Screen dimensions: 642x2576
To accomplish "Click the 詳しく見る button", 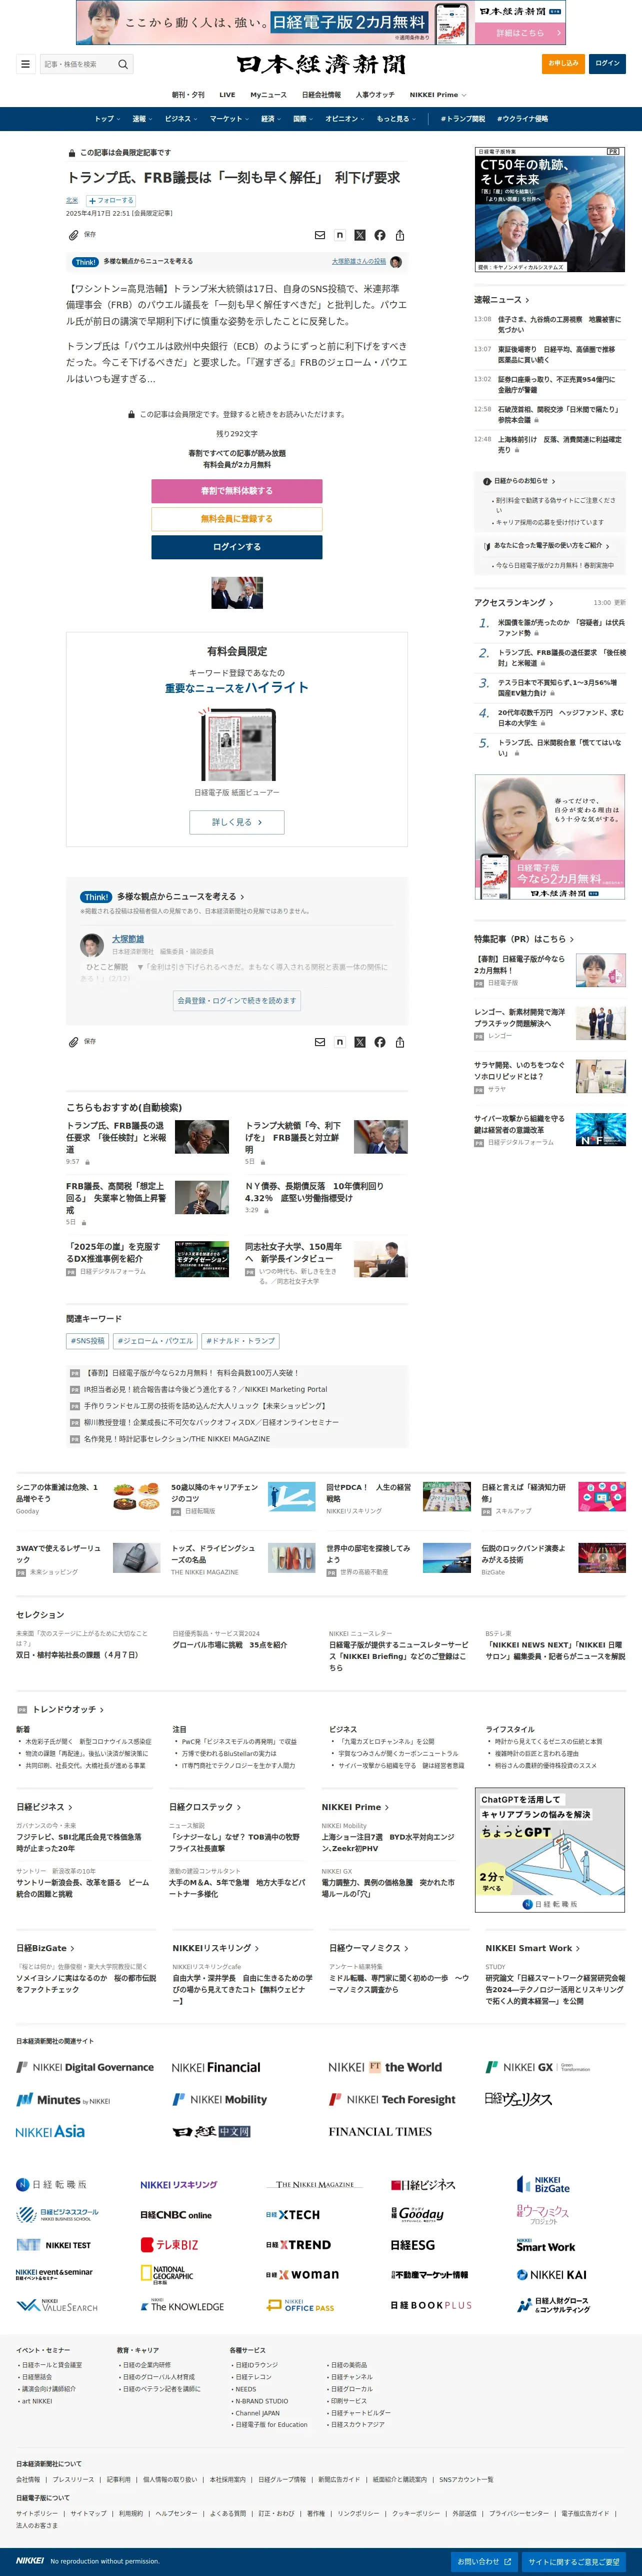I will (x=237, y=822).
